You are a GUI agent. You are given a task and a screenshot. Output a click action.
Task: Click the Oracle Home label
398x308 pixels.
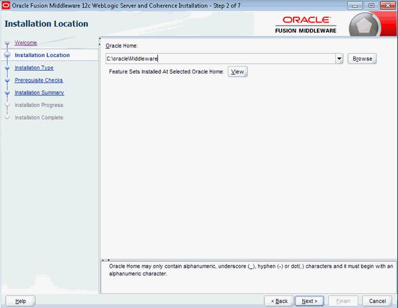point(122,45)
